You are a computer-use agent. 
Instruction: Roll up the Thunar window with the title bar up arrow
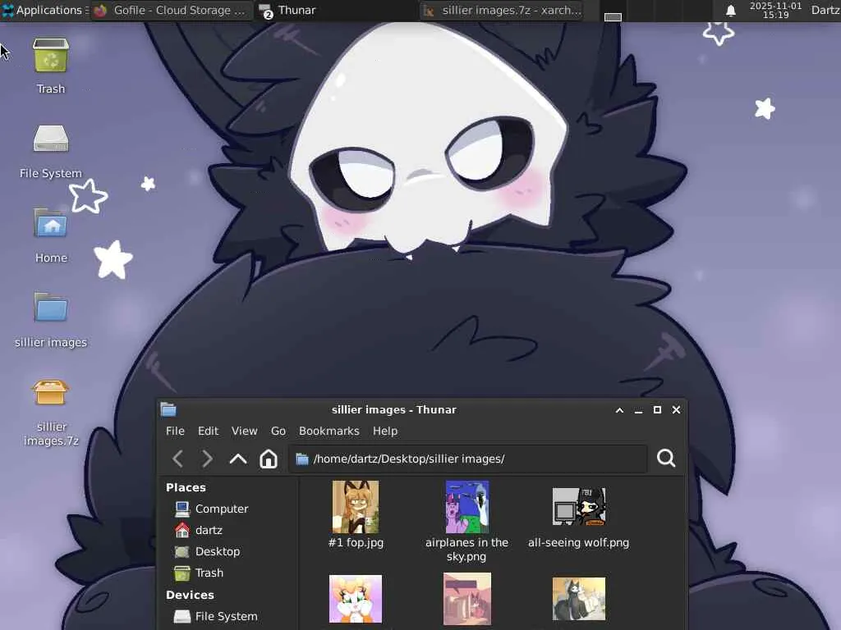(x=619, y=410)
